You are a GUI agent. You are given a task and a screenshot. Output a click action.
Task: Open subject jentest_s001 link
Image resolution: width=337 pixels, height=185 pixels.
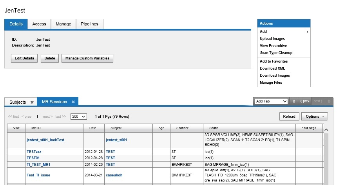tap(116, 140)
